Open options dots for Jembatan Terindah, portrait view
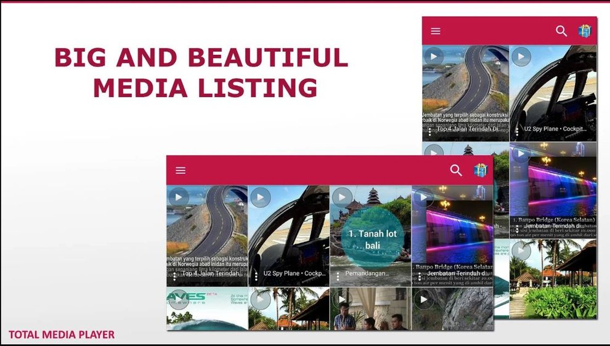 [x=517, y=228]
